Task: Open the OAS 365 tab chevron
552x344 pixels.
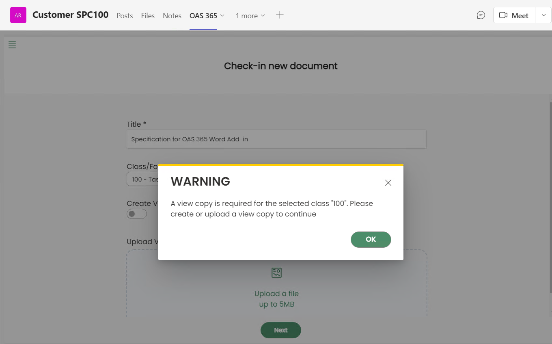Action: click(x=222, y=16)
